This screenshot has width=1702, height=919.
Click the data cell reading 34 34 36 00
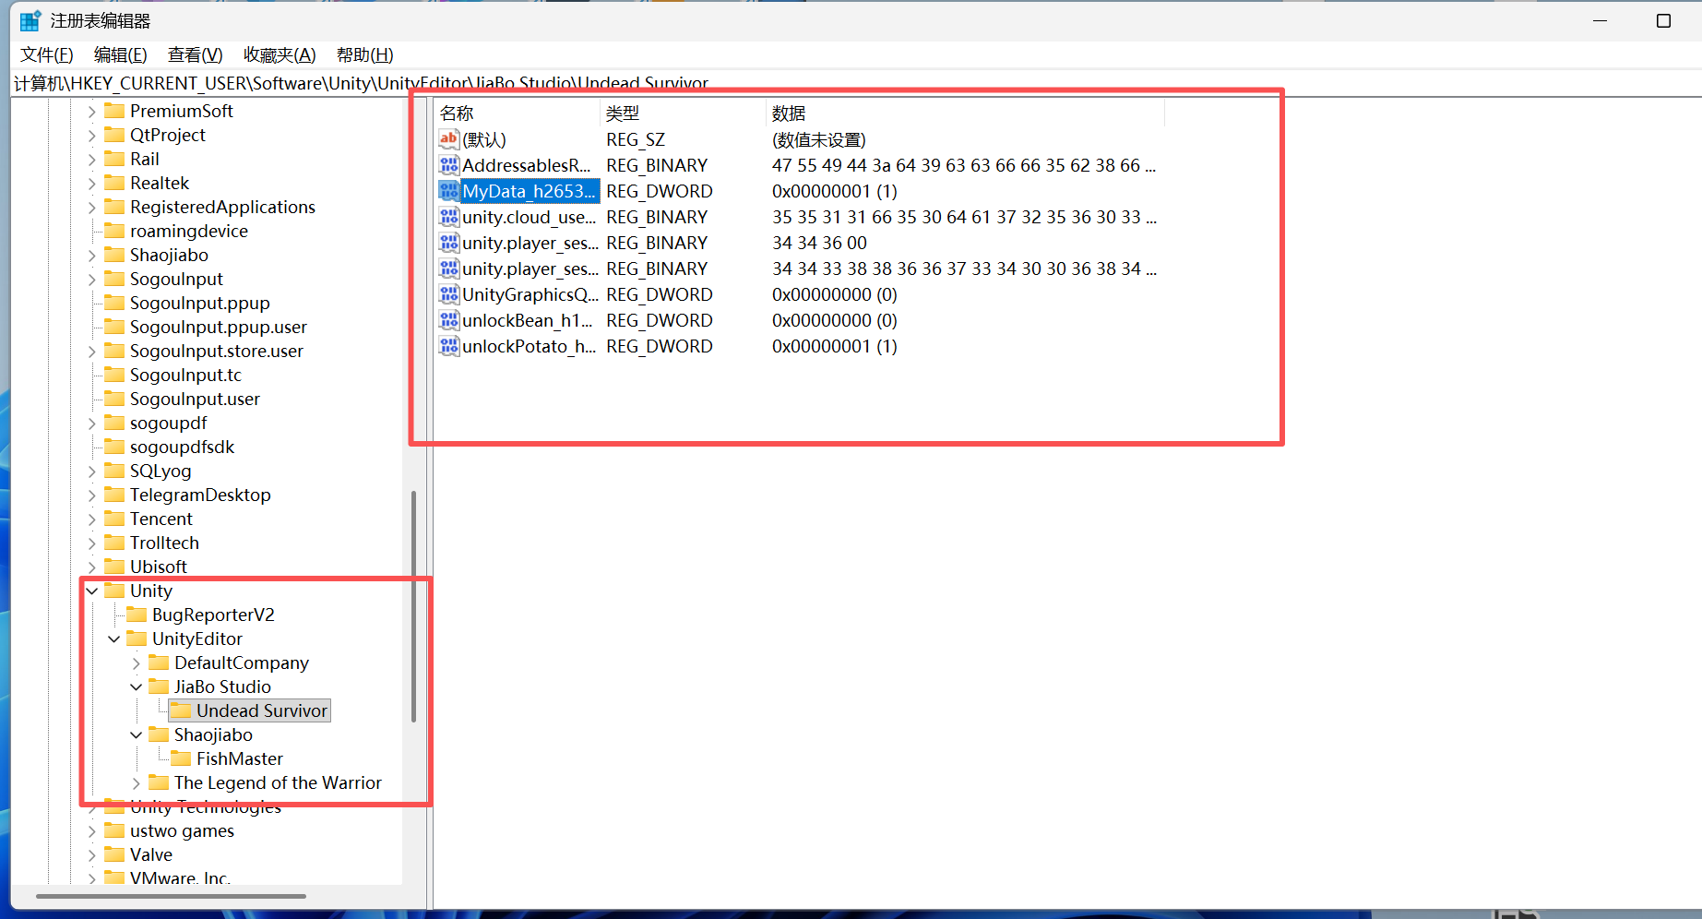click(819, 243)
